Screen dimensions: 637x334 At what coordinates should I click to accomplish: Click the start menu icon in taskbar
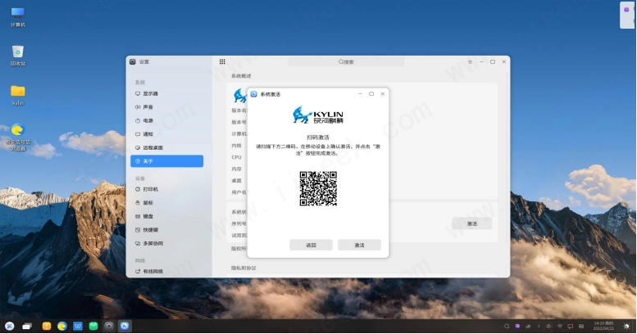[10, 326]
